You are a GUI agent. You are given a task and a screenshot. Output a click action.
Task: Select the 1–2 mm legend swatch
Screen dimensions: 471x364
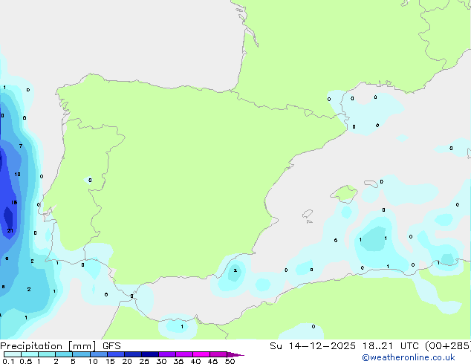(x=47, y=354)
